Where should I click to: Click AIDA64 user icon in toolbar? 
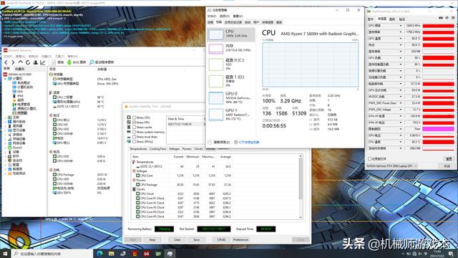click(35, 62)
